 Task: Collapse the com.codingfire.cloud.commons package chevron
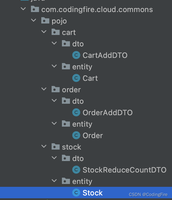point(23,9)
